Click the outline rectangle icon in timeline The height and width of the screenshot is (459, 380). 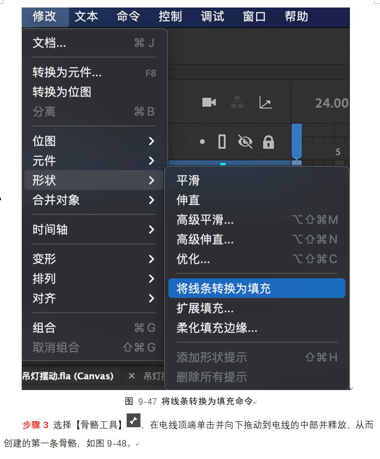pyautogui.click(x=222, y=142)
